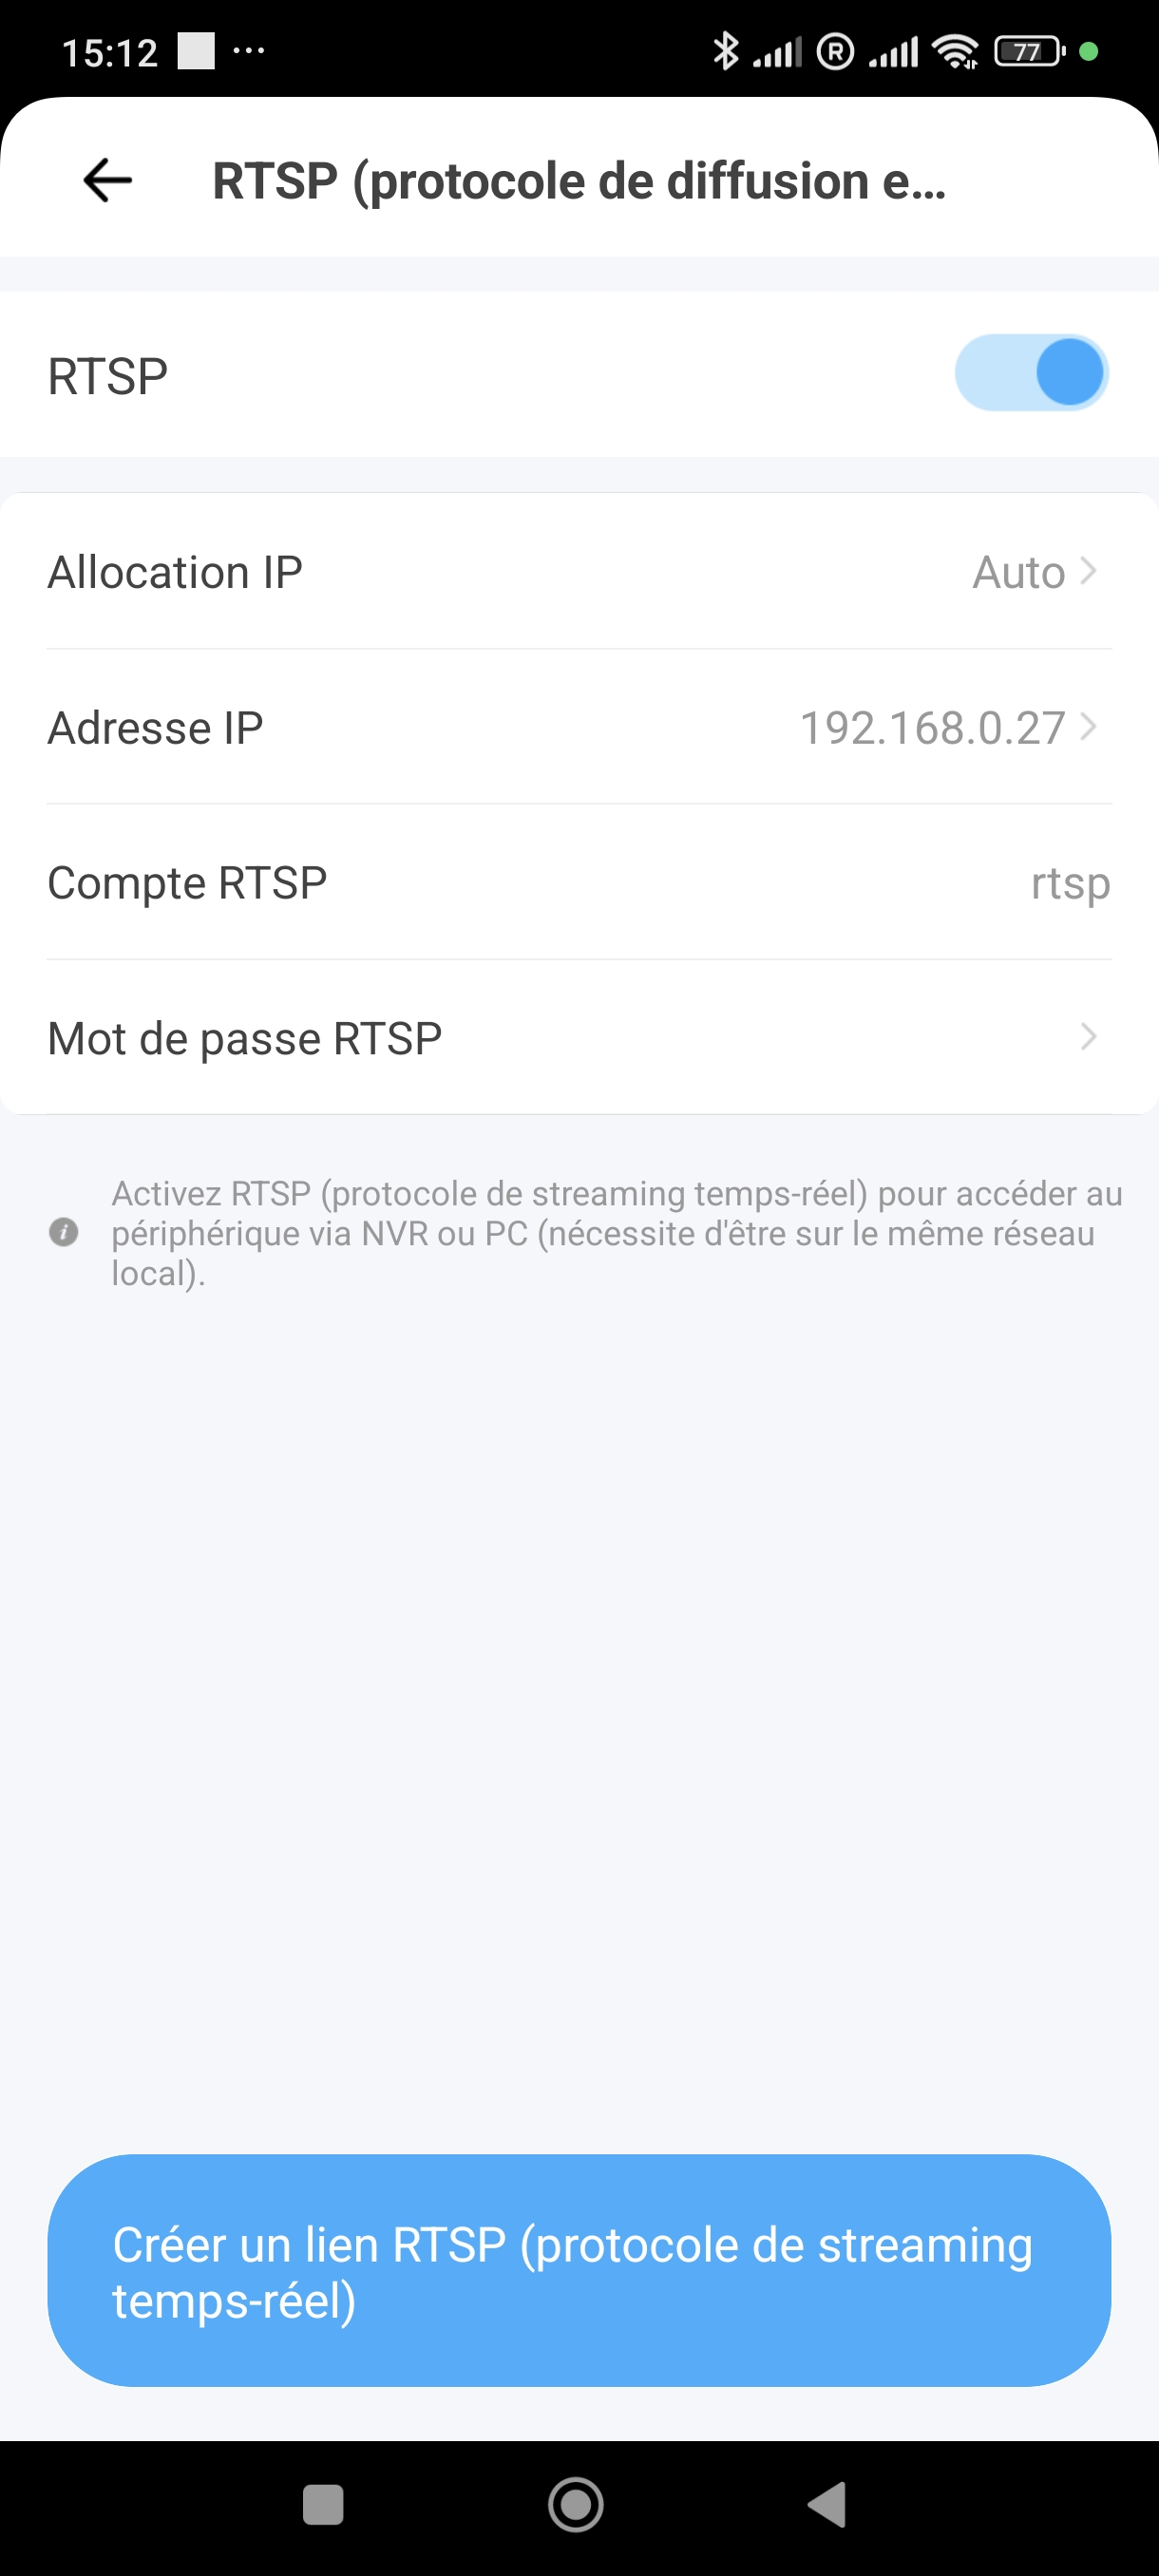Tap the Android recent apps square

point(323,2505)
